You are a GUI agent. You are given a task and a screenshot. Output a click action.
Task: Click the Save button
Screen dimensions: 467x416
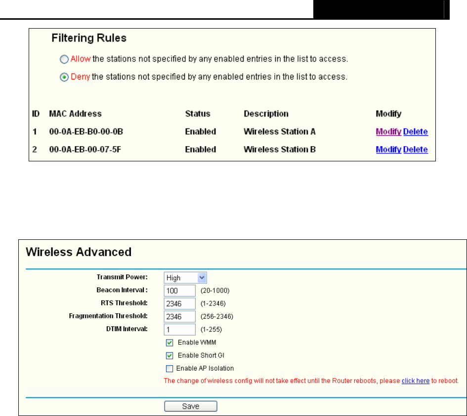coord(191,406)
